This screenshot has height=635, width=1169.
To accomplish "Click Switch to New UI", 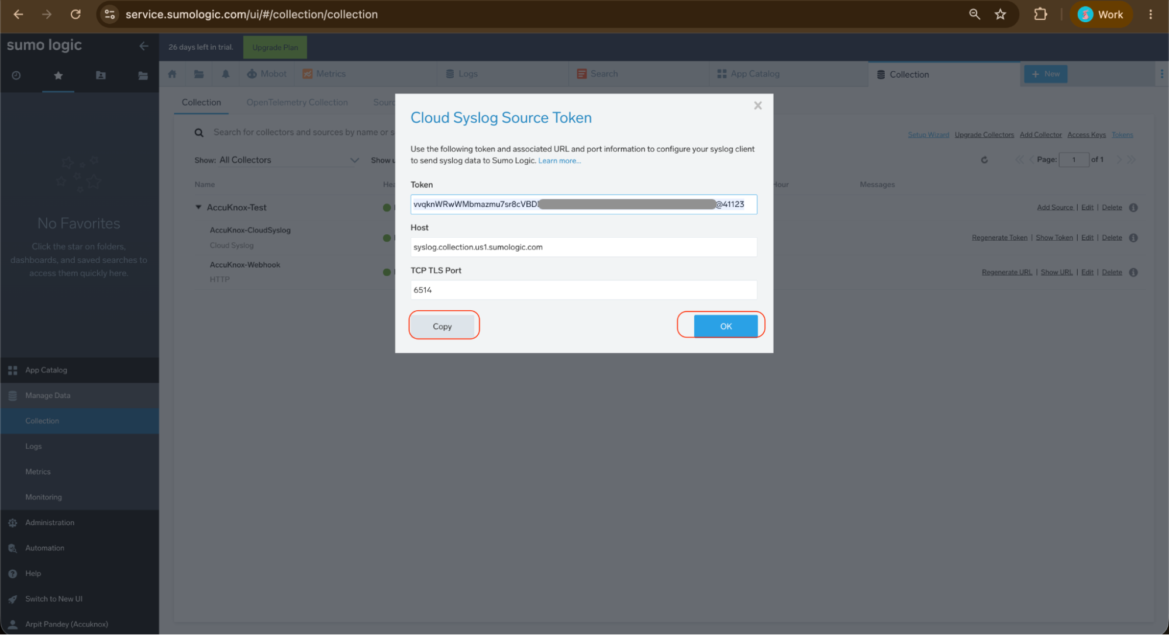I will pyautogui.click(x=80, y=599).
